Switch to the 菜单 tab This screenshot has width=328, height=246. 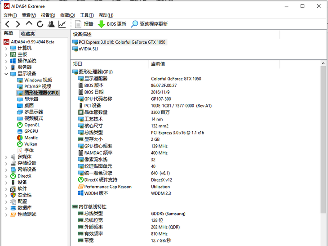9,33
